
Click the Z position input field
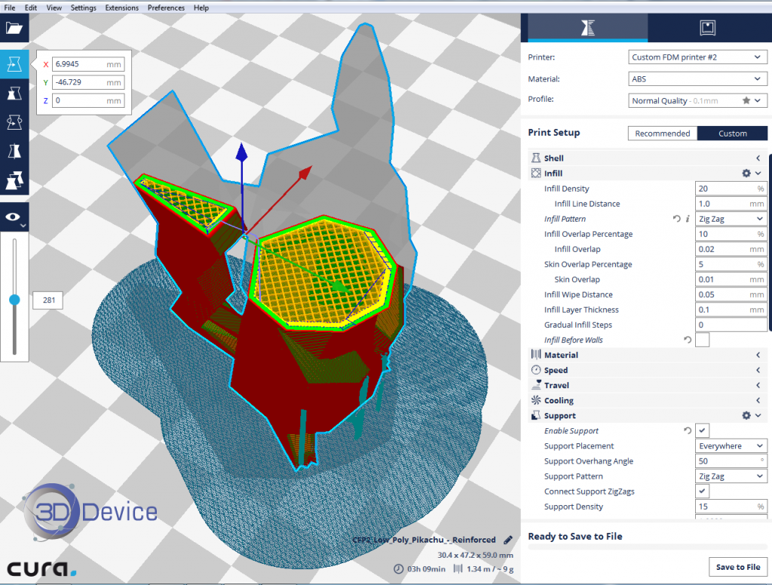click(88, 100)
